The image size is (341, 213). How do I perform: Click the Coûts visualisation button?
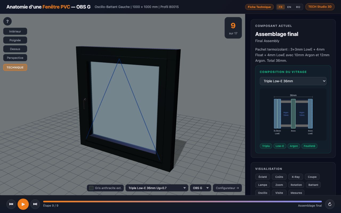279,177
